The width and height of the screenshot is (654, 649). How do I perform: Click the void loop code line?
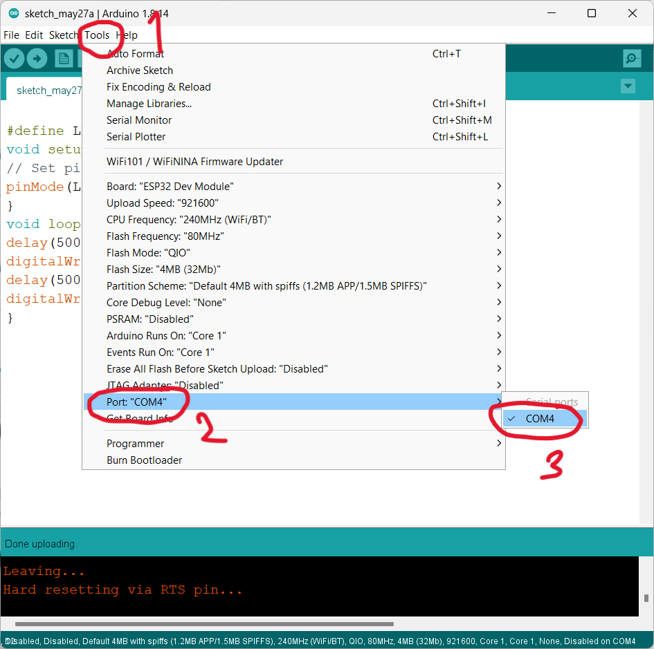click(44, 224)
